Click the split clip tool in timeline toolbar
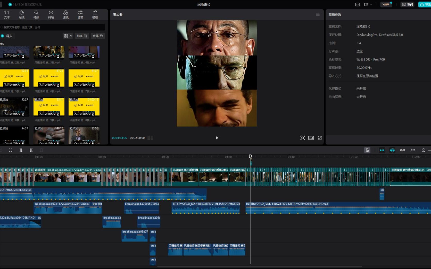431x269 pixels. click(11, 150)
